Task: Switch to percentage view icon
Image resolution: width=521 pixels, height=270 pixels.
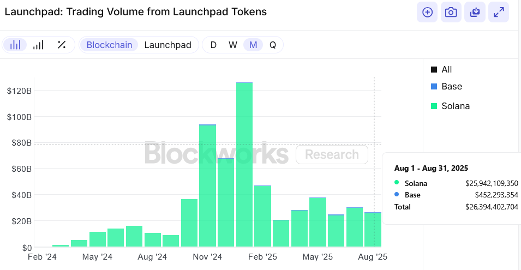Action: 62,45
